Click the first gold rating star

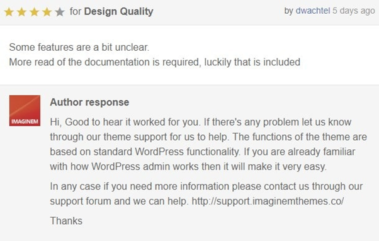[x=9, y=12]
